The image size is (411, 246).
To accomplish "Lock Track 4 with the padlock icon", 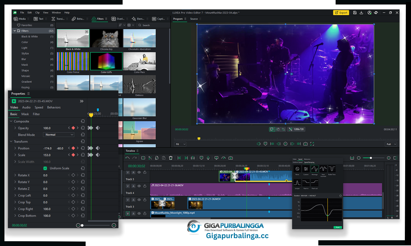I will [x=145, y=186].
